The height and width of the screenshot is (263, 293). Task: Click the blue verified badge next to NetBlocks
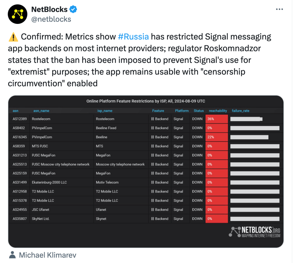73,9
